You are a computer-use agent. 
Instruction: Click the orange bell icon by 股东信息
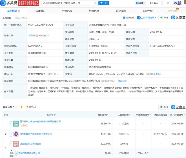click(x=21, y=107)
